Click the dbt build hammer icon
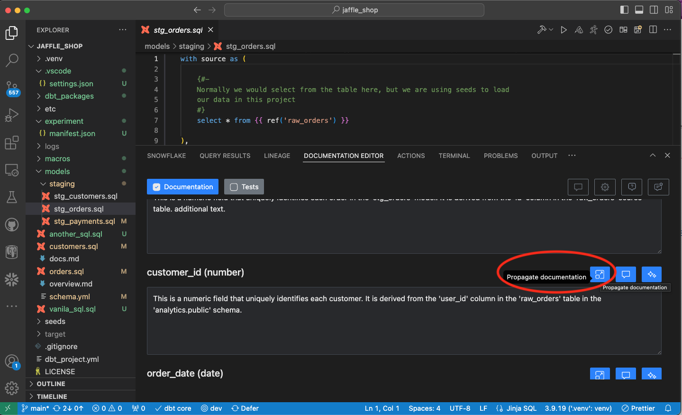 (542, 30)
